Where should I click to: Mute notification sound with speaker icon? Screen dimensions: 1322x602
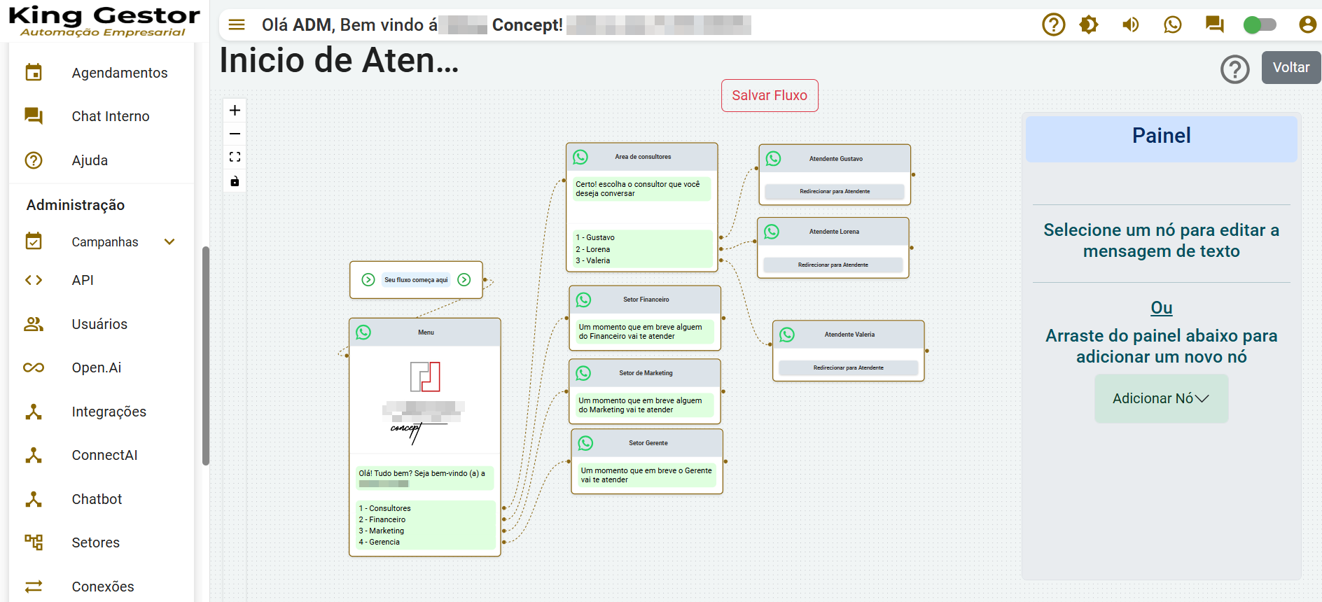[1130, 25]
